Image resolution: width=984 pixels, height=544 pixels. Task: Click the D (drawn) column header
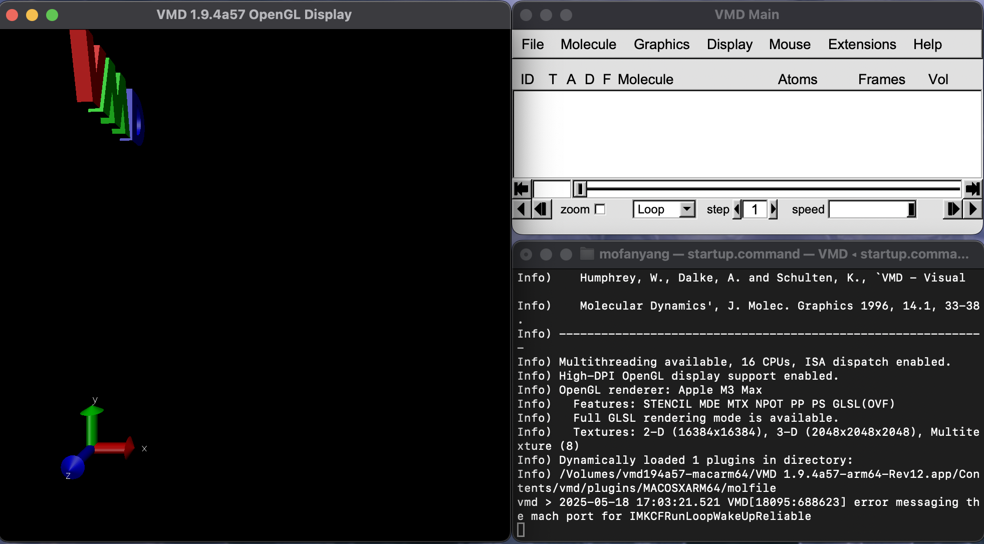pos(590,79)
